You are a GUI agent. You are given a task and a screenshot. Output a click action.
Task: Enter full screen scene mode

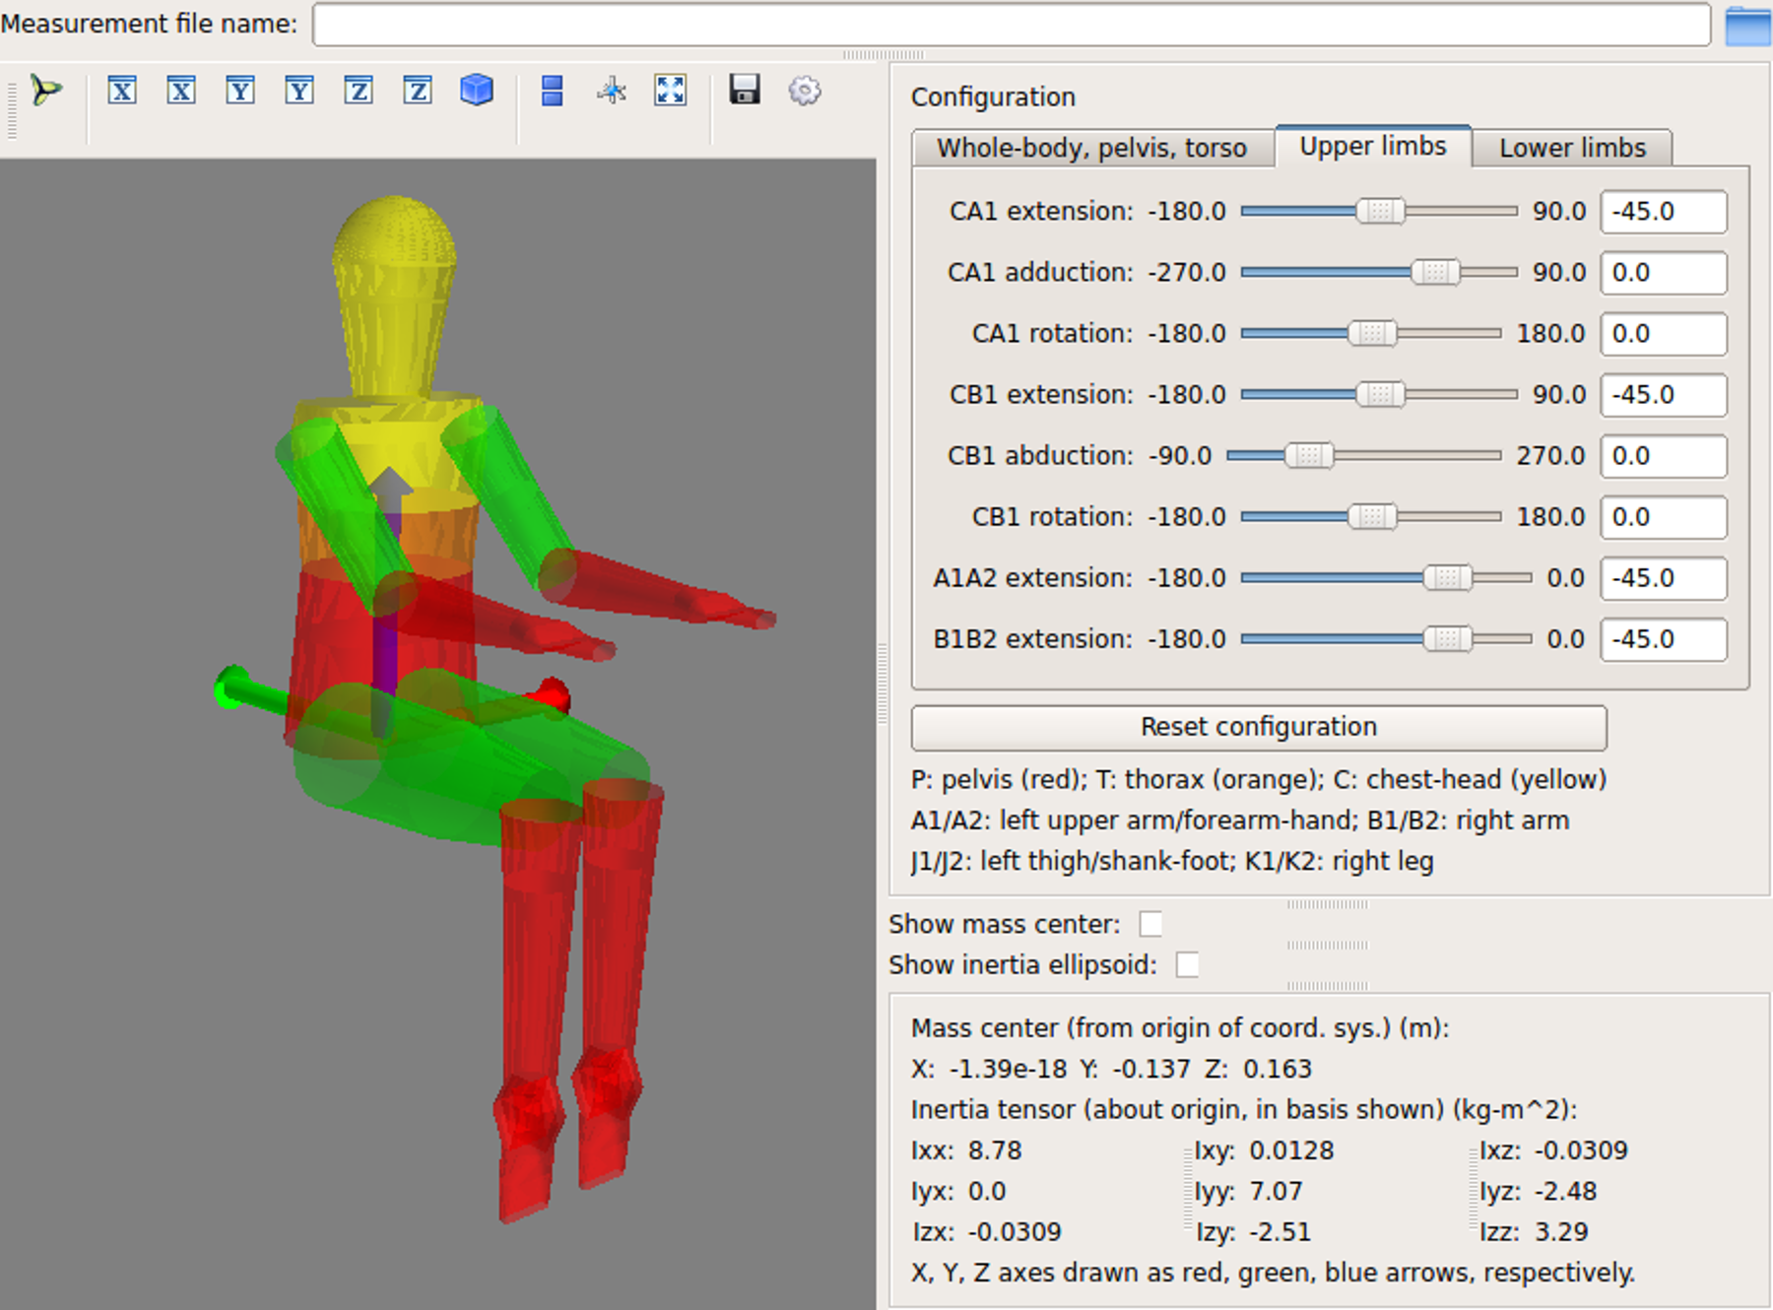pyautogui.click(x=671, y=92)
